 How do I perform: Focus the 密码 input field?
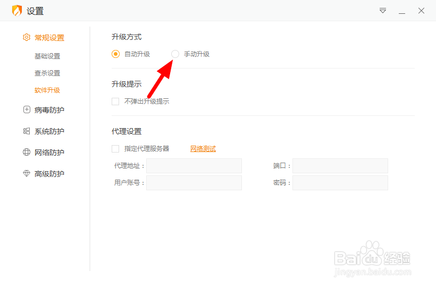[340, 183]
